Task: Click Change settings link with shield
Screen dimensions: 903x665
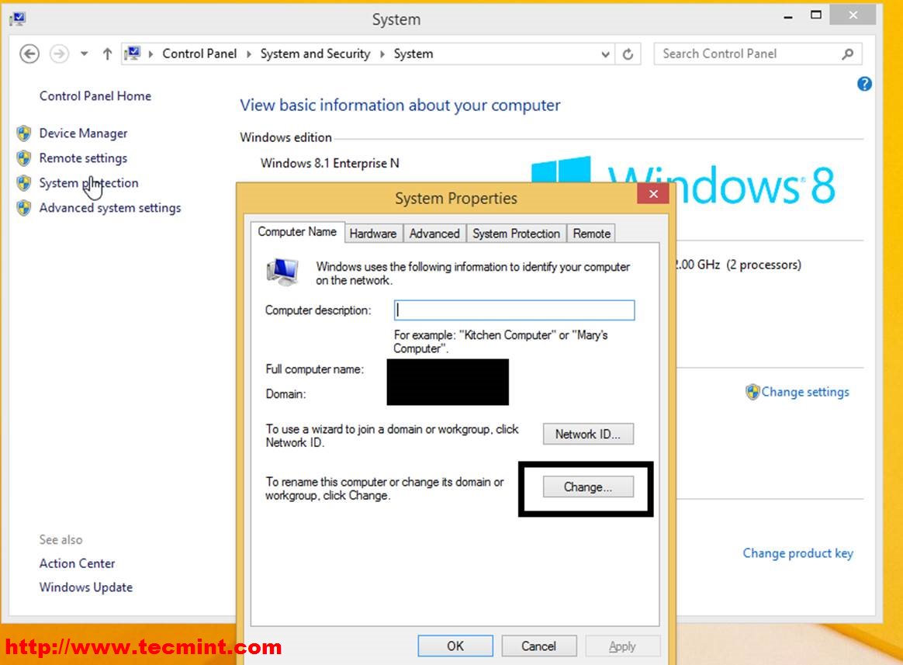Action: pyautogui.click(x=805, y=392)
